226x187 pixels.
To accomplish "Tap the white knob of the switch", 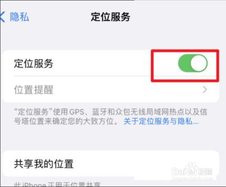I will coord(199,63).
